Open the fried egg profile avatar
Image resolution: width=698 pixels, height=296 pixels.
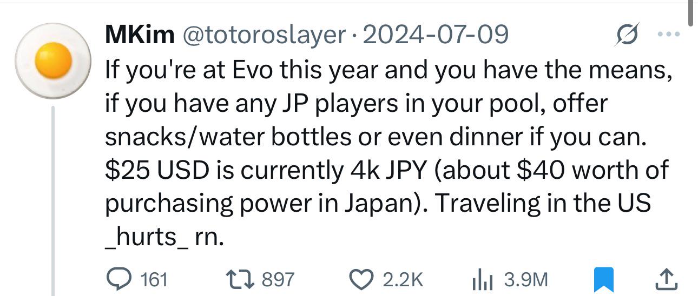54,60
